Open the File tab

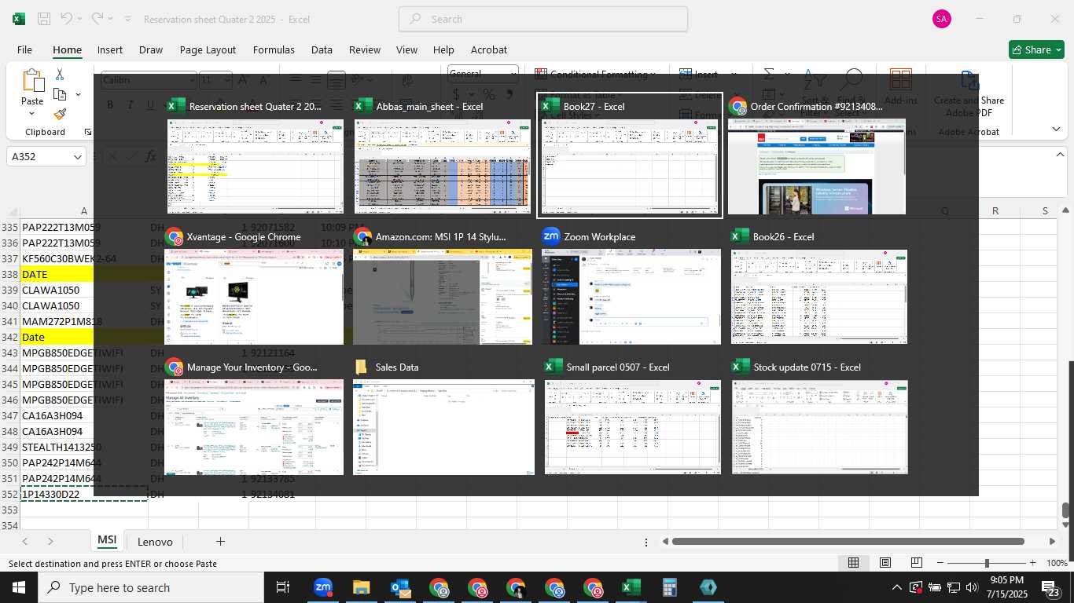(x=24, y=49)
